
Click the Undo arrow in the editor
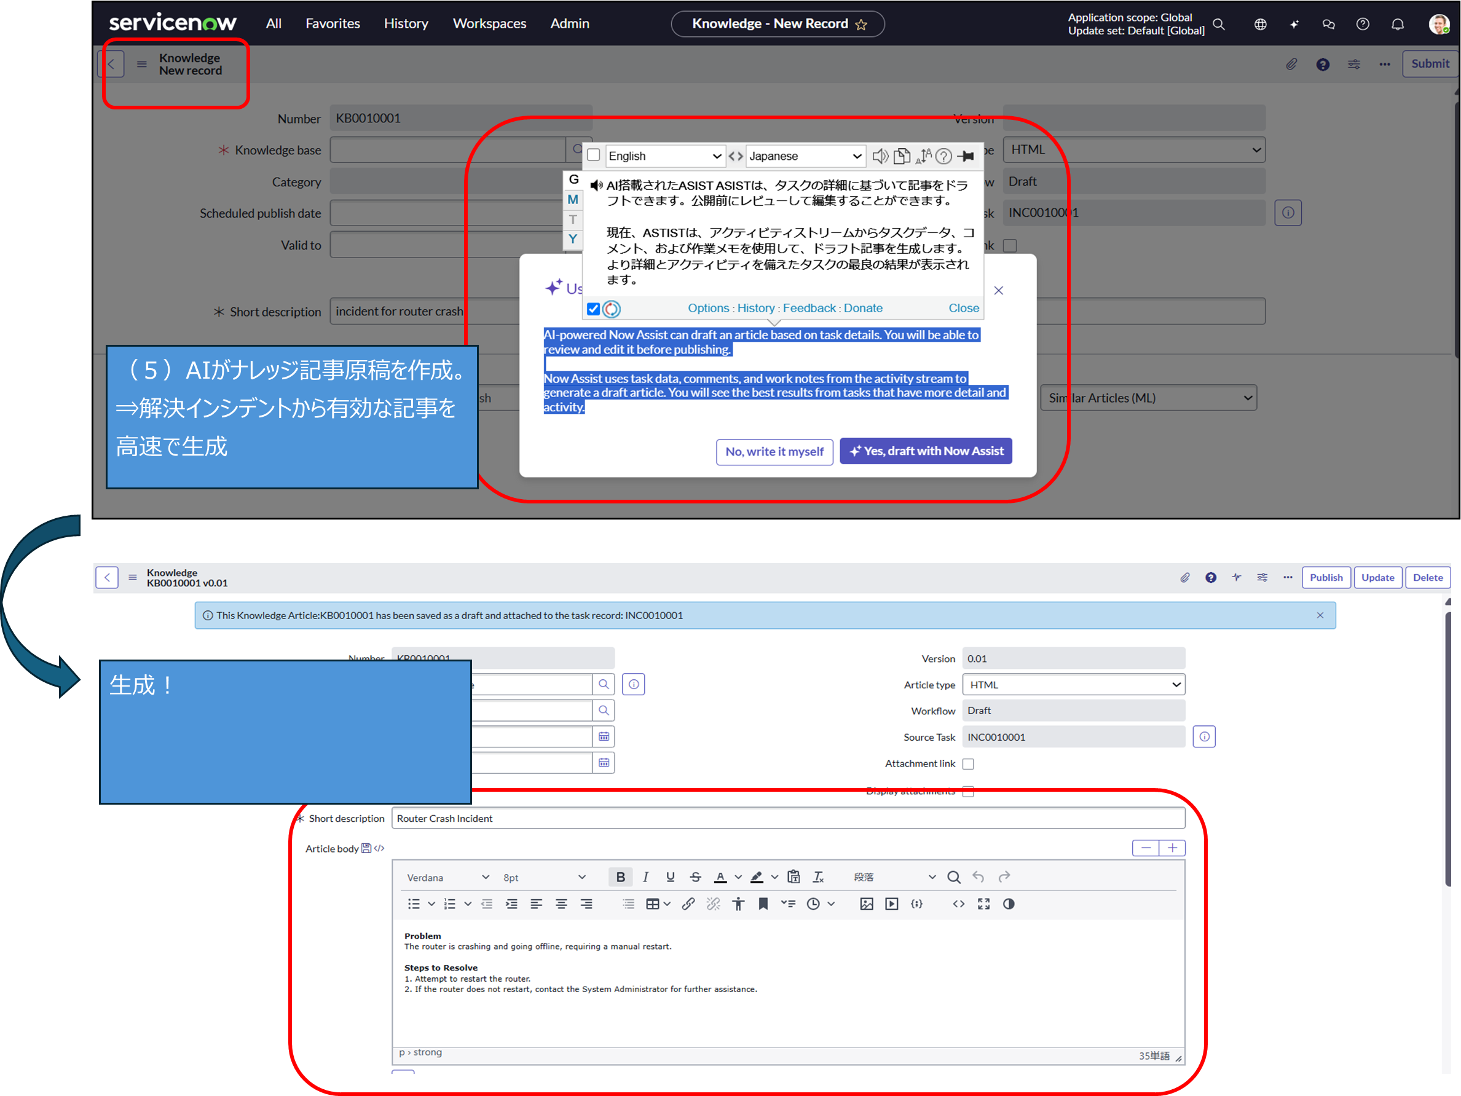[978, 877]
